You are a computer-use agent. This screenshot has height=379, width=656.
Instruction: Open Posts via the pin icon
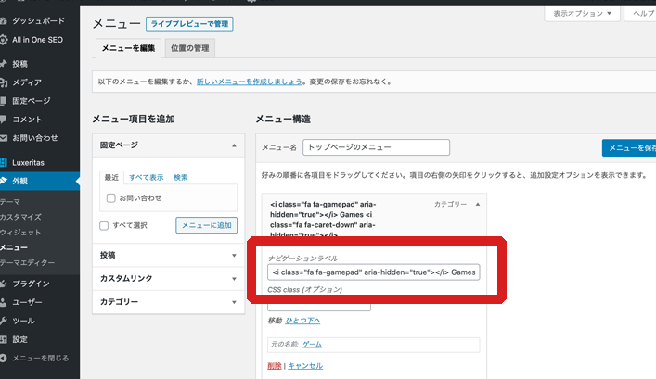coord(6,64)
